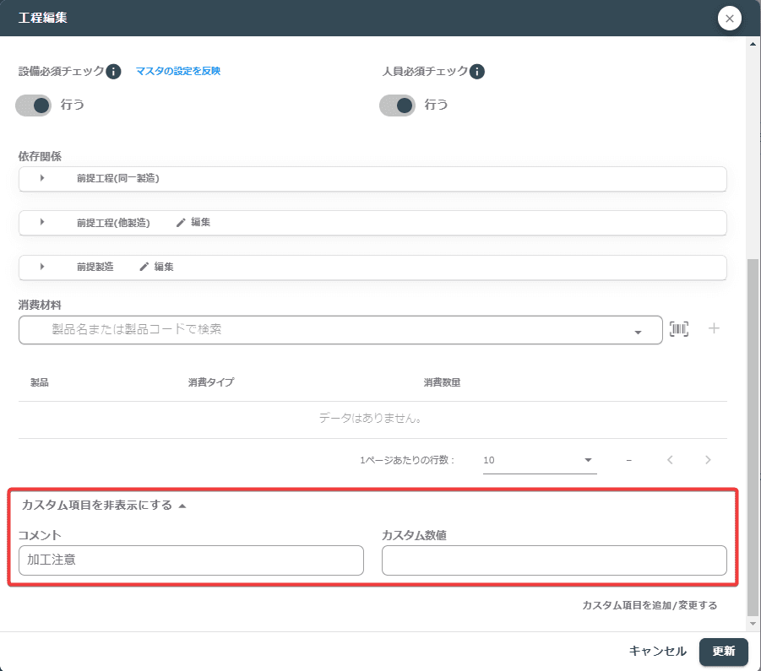The image size is (761, 671).
Task: Collapse カスタム項目を非表示にする section
Action: click(x=104, y=506)
